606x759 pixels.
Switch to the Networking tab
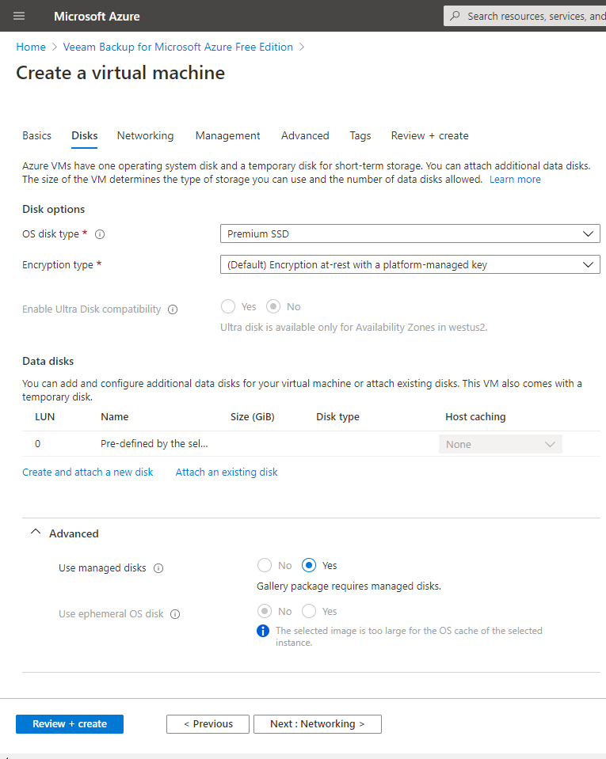[145, 136]
